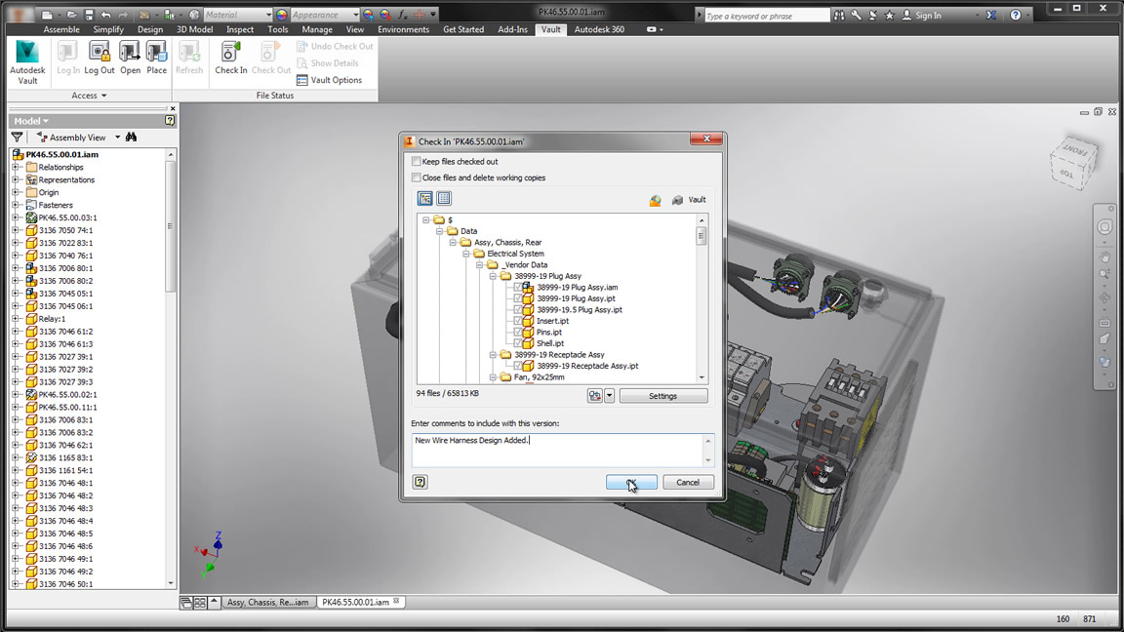This screenshot has height=632, width=1124.
Task: Click the Undo arrow in quick access toolbar
Action: [106, 15]
